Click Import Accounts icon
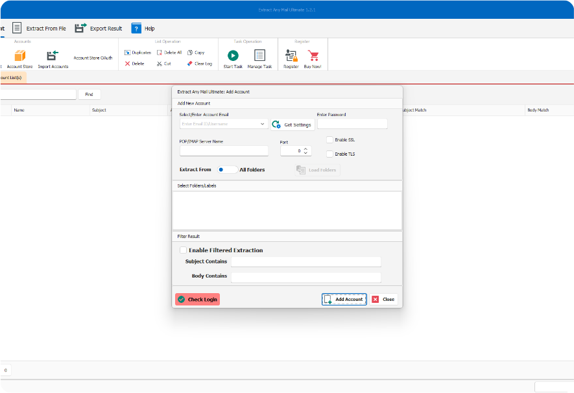 53,56
